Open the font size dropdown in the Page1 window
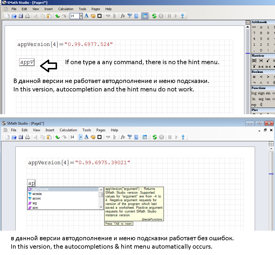Viewport: 275px width, 255px height. [81, 137]
